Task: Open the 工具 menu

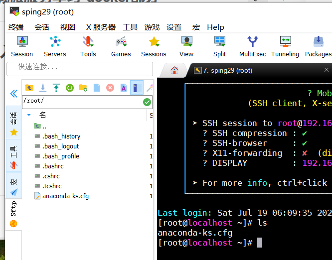Action: coord(130,27)
